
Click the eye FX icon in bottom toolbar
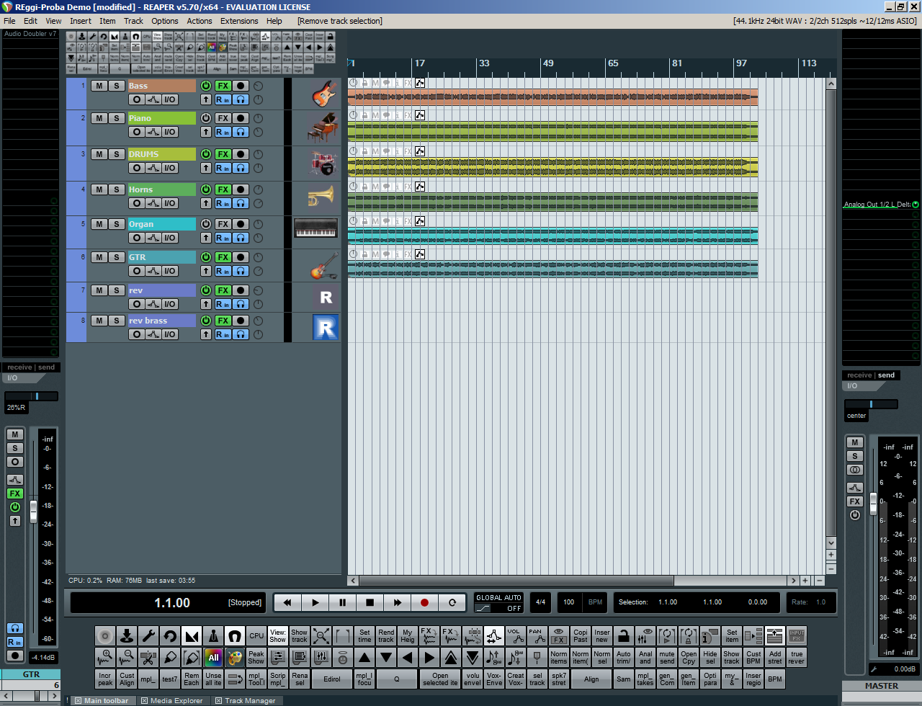(559, 636)
